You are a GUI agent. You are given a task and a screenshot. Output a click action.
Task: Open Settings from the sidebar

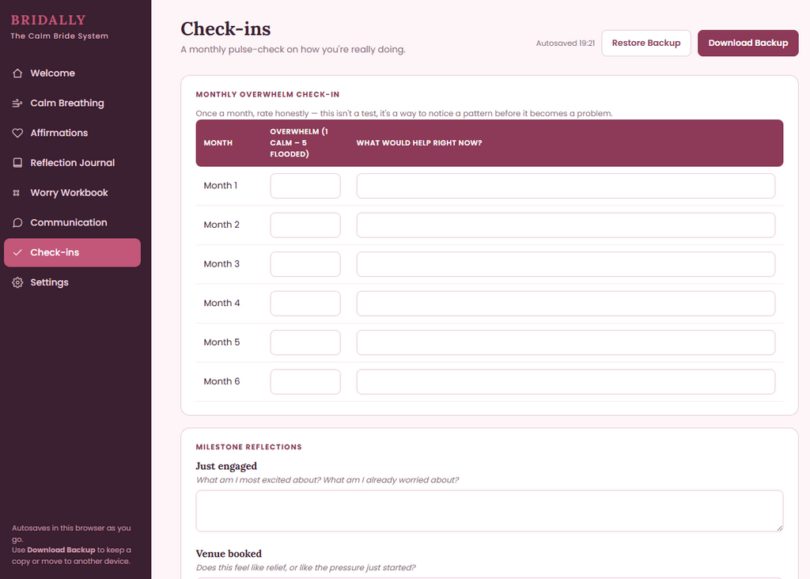point(72,282)
